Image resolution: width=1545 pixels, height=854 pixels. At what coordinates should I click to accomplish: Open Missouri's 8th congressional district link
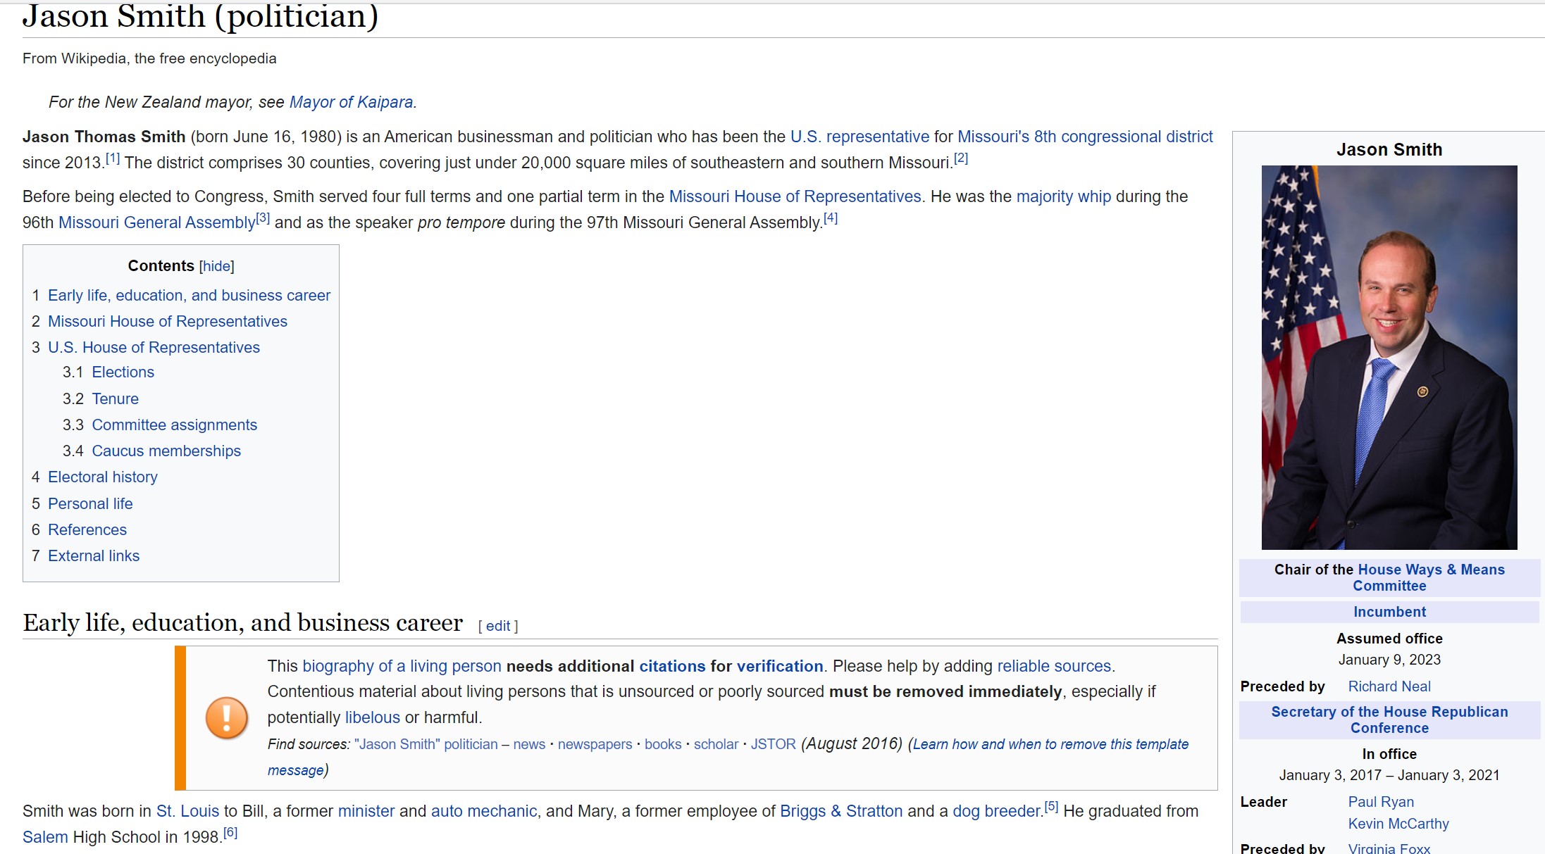pyautogui.click(x=1085, y=137)
